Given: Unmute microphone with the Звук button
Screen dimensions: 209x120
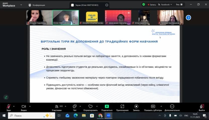Looking at the screenshot, I should (x=9, y=106).
